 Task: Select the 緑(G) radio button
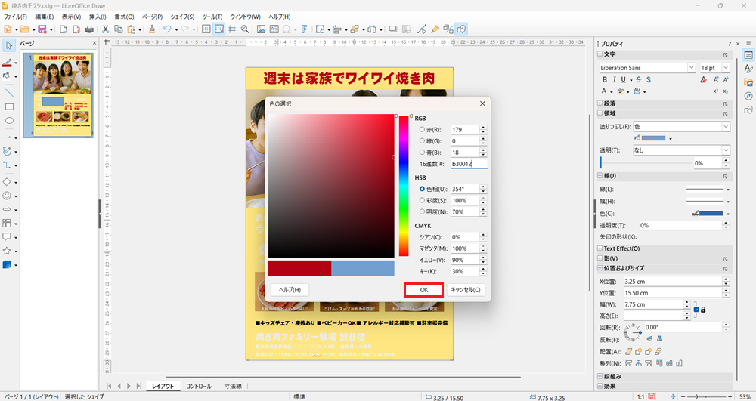click(x=423, y=141)
